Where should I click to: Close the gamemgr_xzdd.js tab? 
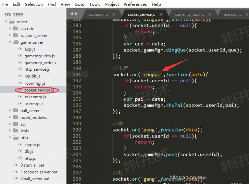click(210, 15)
